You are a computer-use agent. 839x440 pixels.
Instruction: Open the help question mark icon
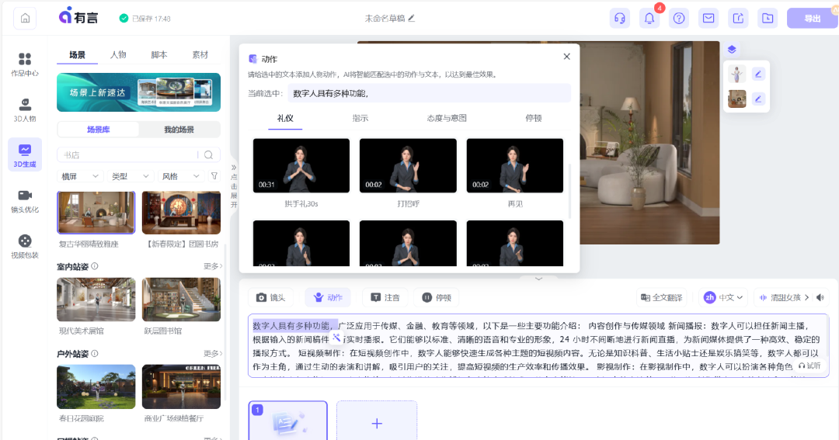678,18
